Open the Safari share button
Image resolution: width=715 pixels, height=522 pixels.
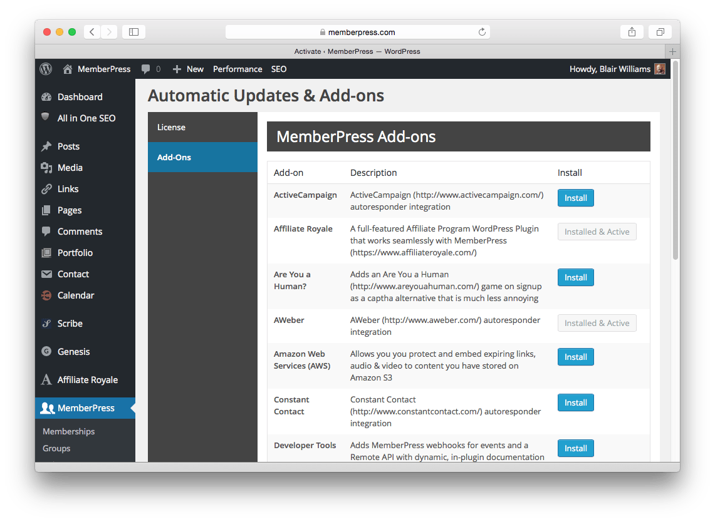click(632, 32)
